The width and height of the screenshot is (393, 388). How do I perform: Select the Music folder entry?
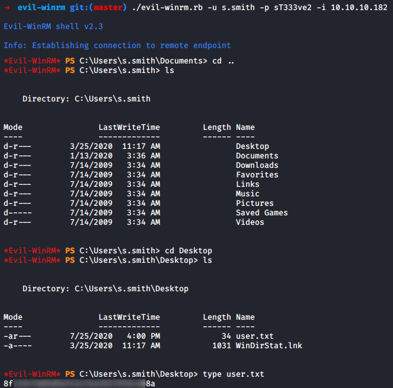click(x=247, y=194)
